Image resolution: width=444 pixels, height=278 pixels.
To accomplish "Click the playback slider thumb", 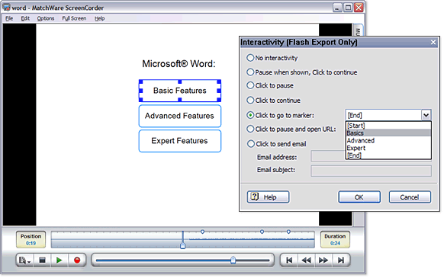I will 233,260.
